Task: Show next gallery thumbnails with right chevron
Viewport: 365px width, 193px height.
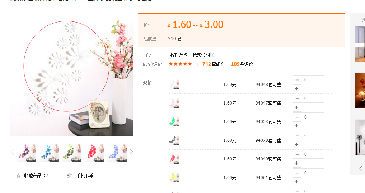Action: pos(131,152)
